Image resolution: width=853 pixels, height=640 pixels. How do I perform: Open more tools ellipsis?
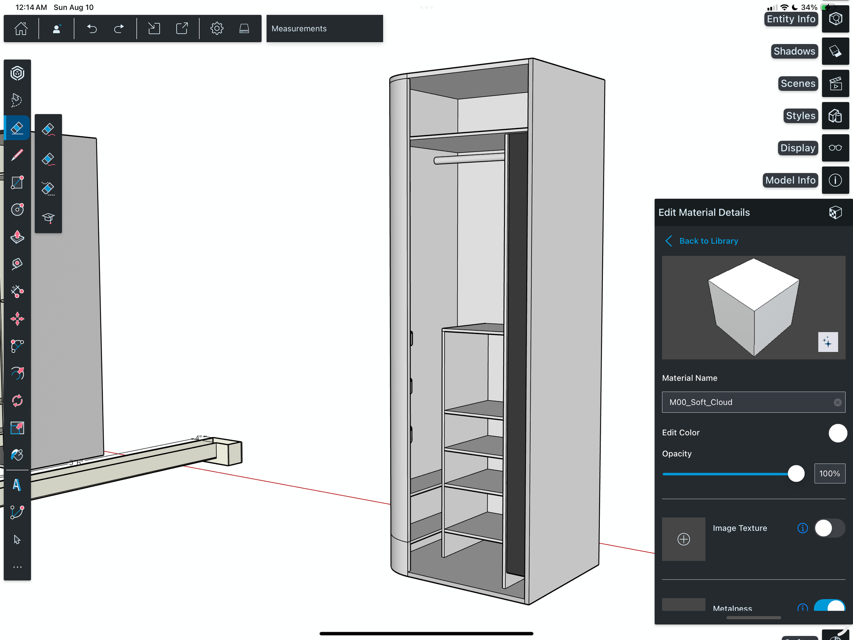[17, 567]
